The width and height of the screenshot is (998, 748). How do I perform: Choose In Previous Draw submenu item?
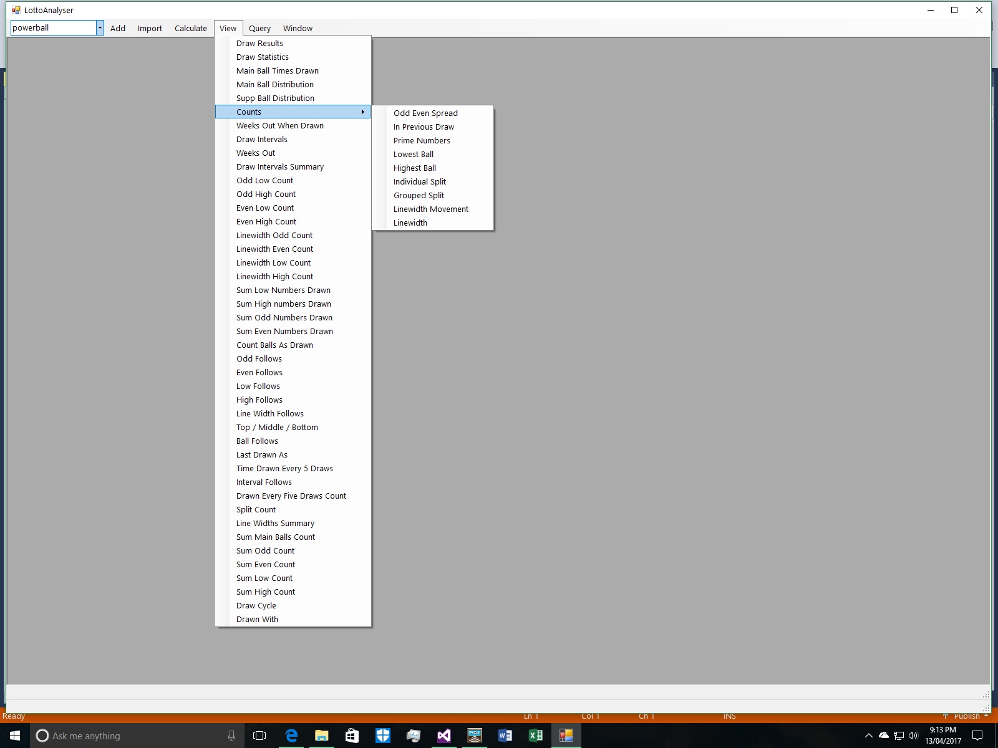click(433, 127)
